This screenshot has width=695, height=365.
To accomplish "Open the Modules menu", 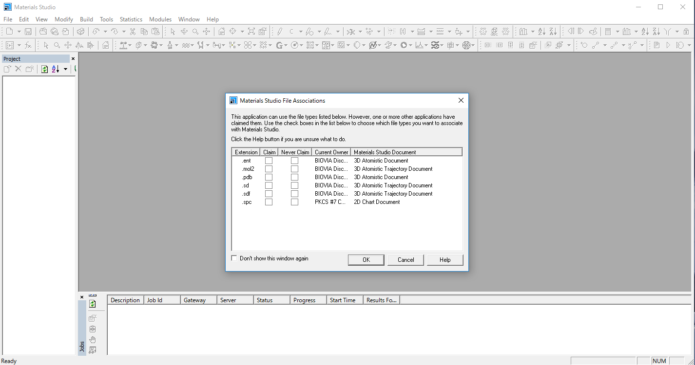I will pyautogui.click(x=160, y=19).
